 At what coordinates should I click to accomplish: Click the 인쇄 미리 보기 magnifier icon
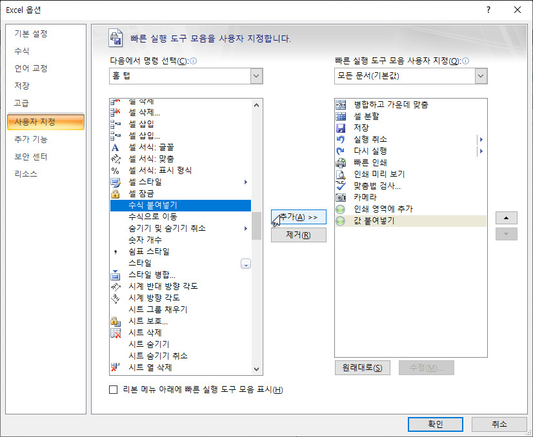point(341,174)
